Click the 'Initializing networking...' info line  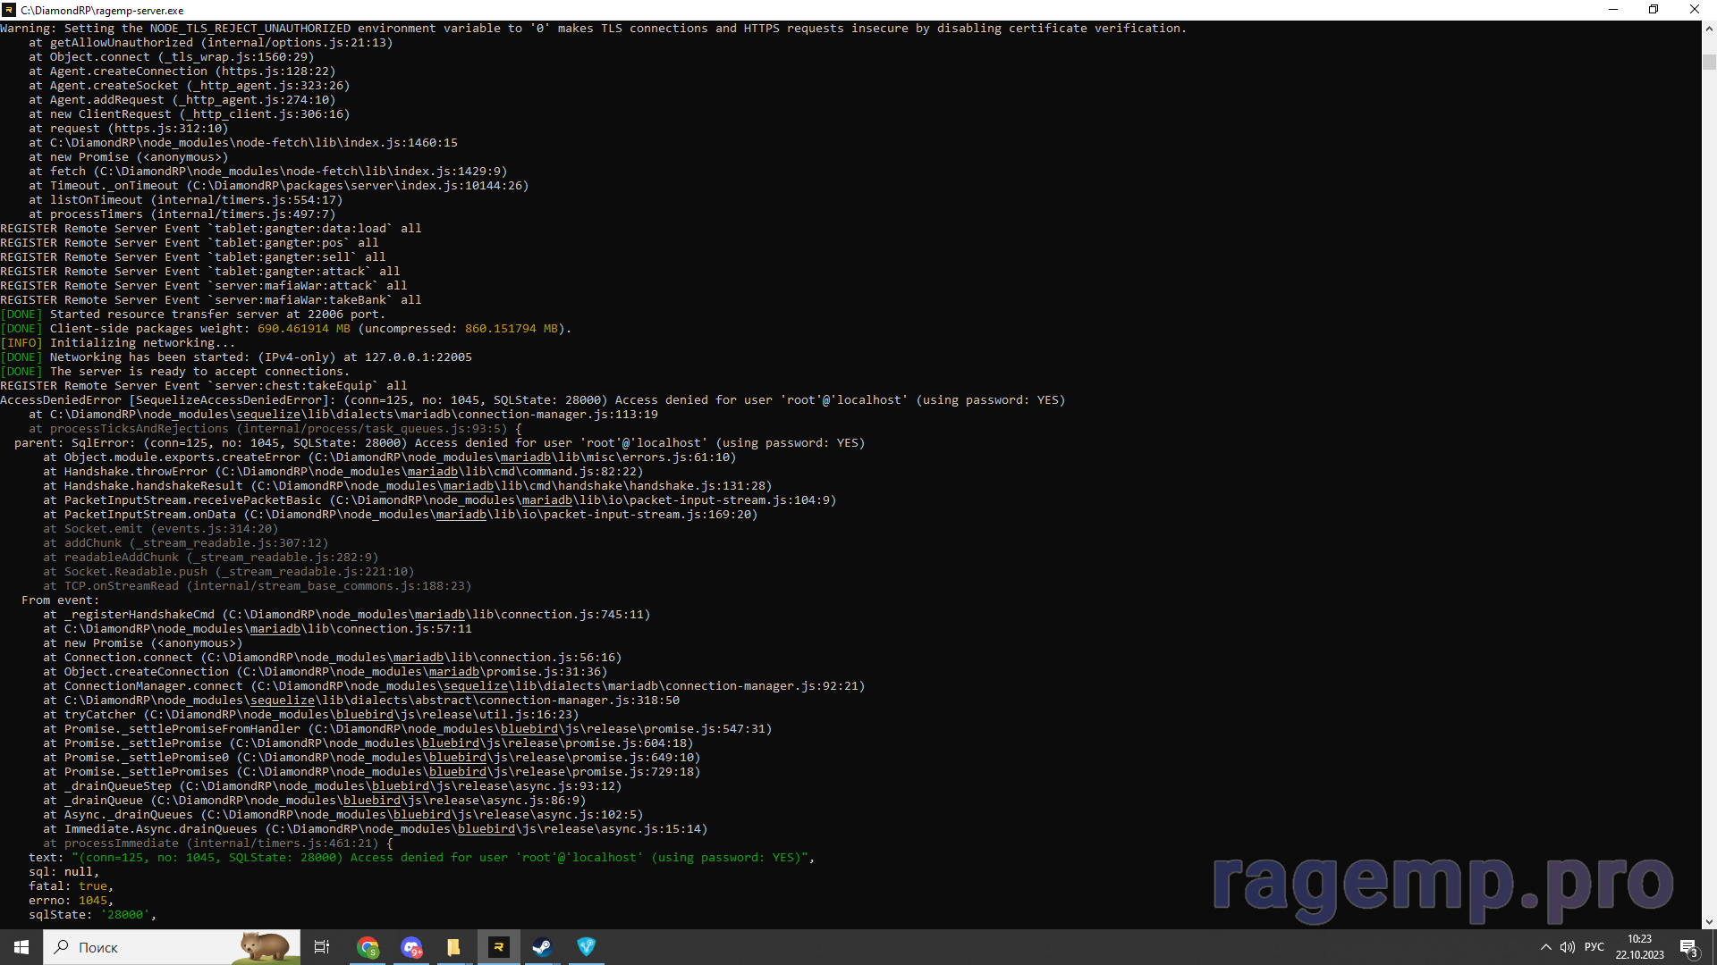(143, 343)
